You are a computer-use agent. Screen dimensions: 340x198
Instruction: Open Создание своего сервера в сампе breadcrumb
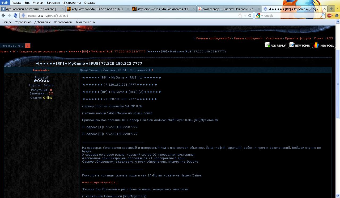[42, 52]
